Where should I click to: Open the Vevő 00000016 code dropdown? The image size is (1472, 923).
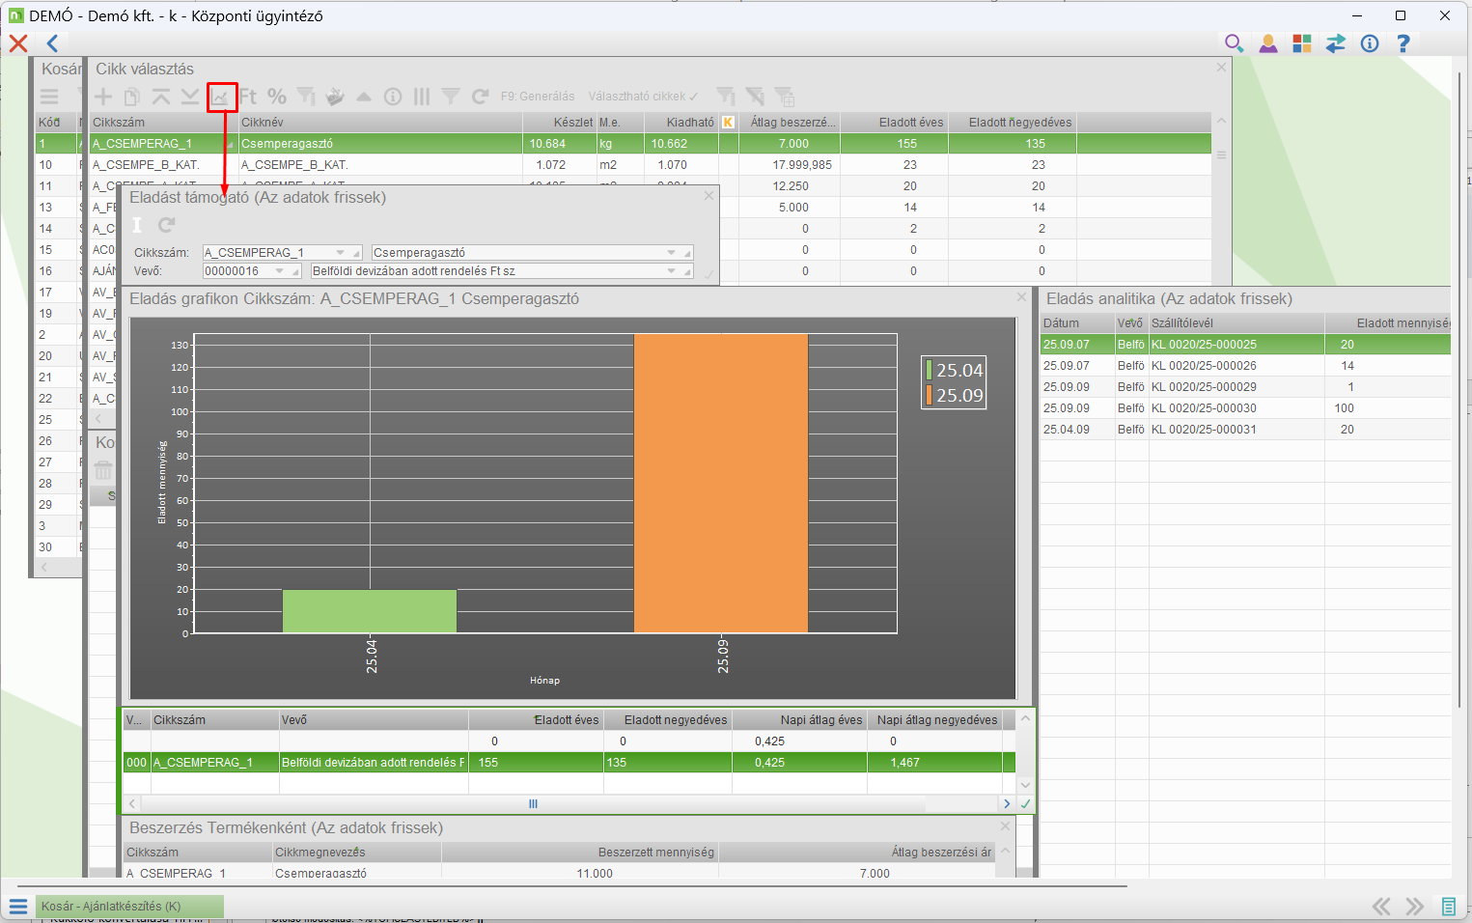(280, 271)
